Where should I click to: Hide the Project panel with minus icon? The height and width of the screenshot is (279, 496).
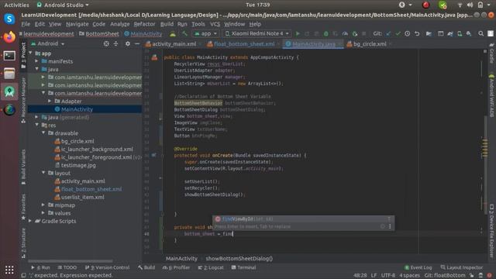137,43
